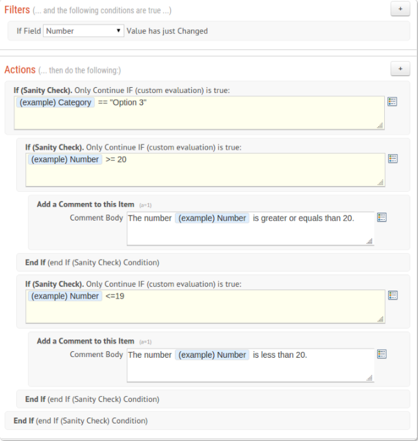Select the (example) Number token in <=19 condition
Screen dimensions: 418x441
65,296
